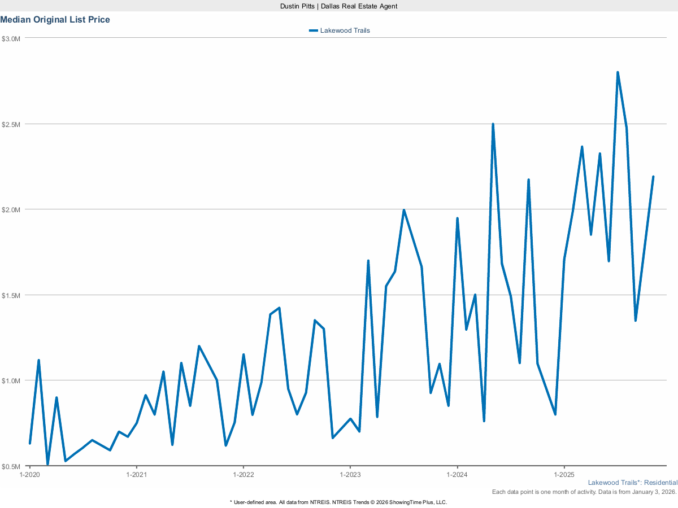
Task: Click the blue legend line swatch
Action: click(x=314, y=30)
